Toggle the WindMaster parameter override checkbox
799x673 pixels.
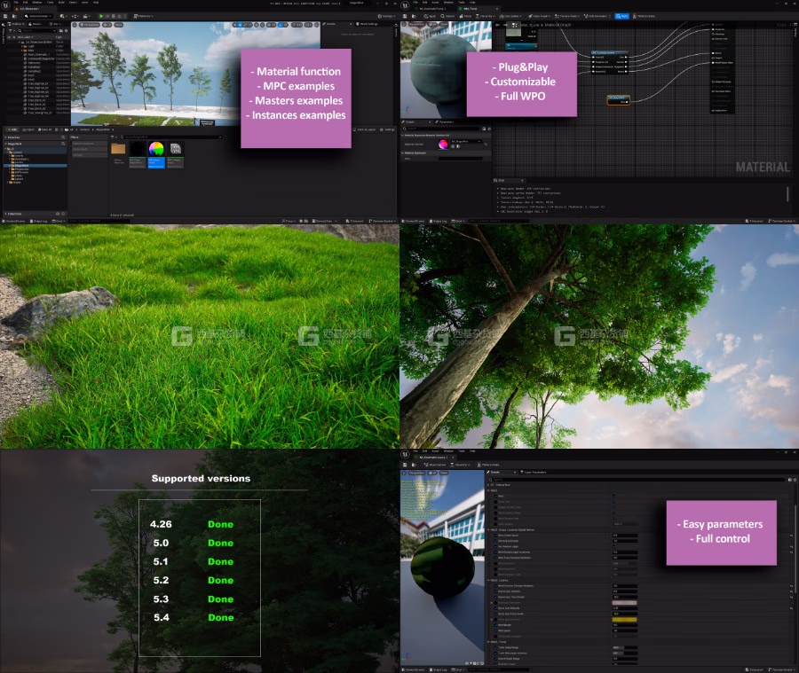(495, 624)
